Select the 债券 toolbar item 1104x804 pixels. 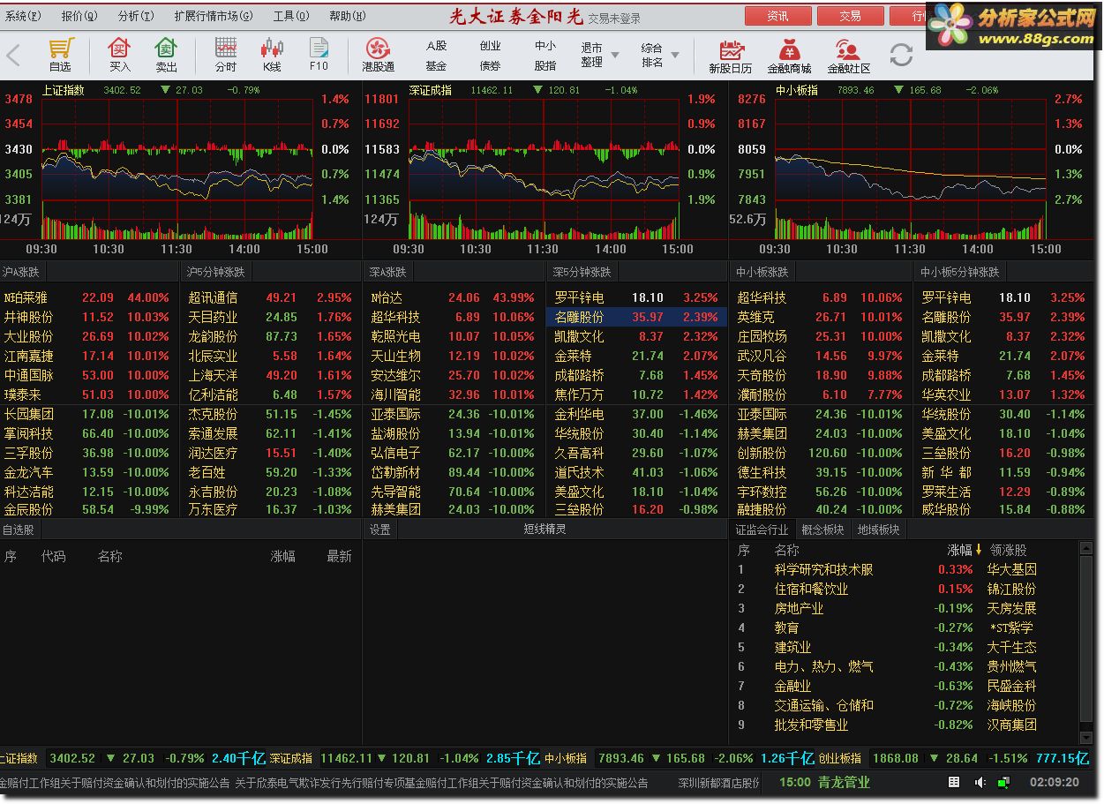click(490, 65)
